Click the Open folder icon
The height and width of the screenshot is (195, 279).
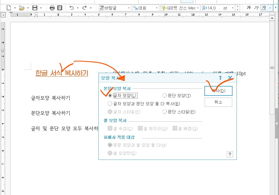point(22,8)
